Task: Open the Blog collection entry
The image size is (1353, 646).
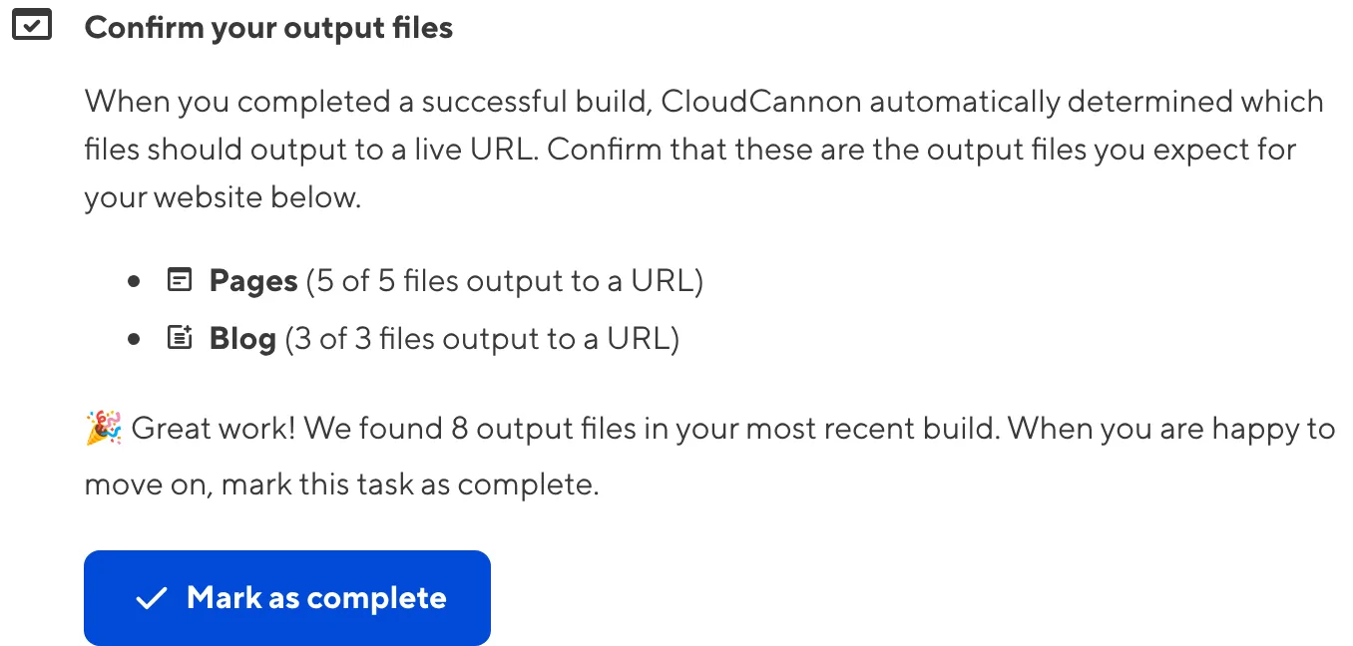Action: click(x=241, y=338)
